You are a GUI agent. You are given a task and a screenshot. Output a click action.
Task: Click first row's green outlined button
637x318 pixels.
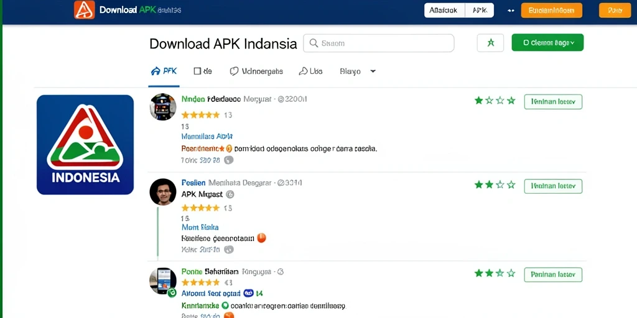pos(553,102)
